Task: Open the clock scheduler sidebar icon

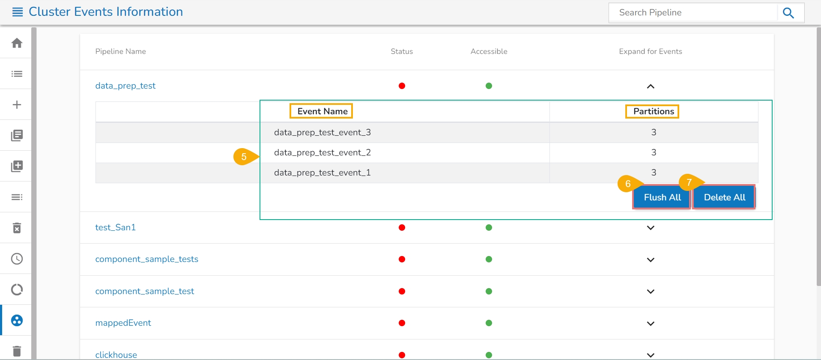Action: coord(17,259)
